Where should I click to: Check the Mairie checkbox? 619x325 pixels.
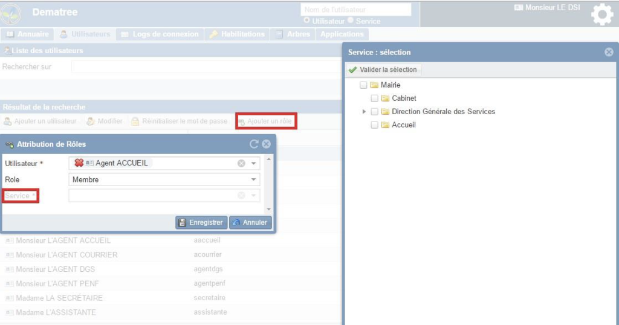[x=363, y=85]
